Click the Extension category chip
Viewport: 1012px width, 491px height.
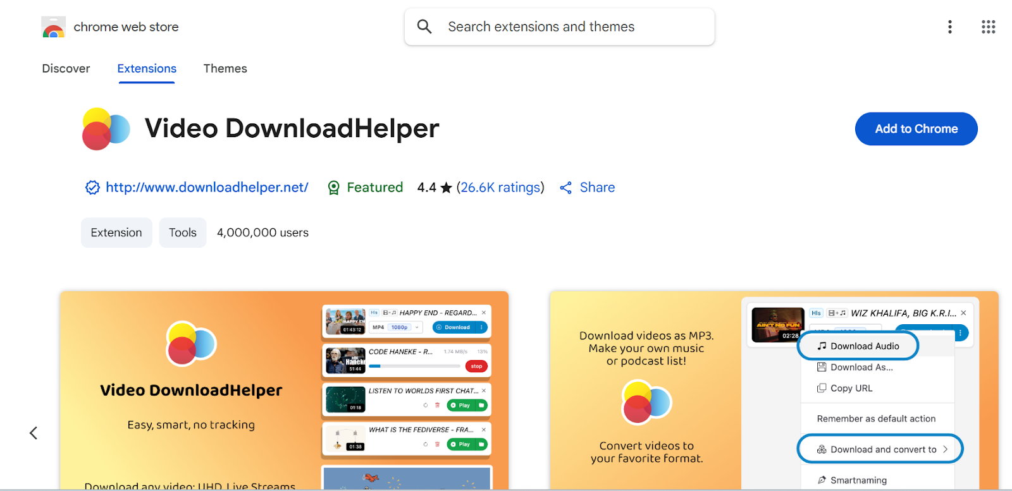coord(116,233)
